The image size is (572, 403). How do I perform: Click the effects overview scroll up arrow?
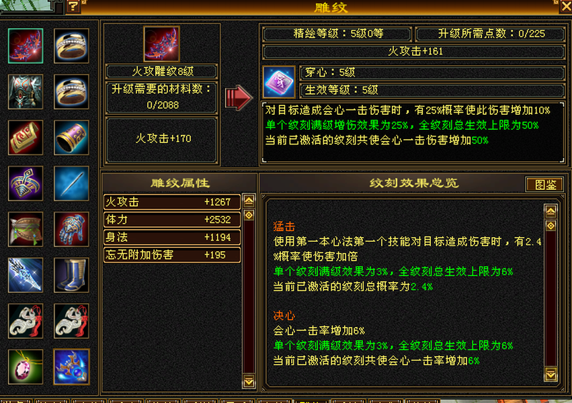coord(550,211)
